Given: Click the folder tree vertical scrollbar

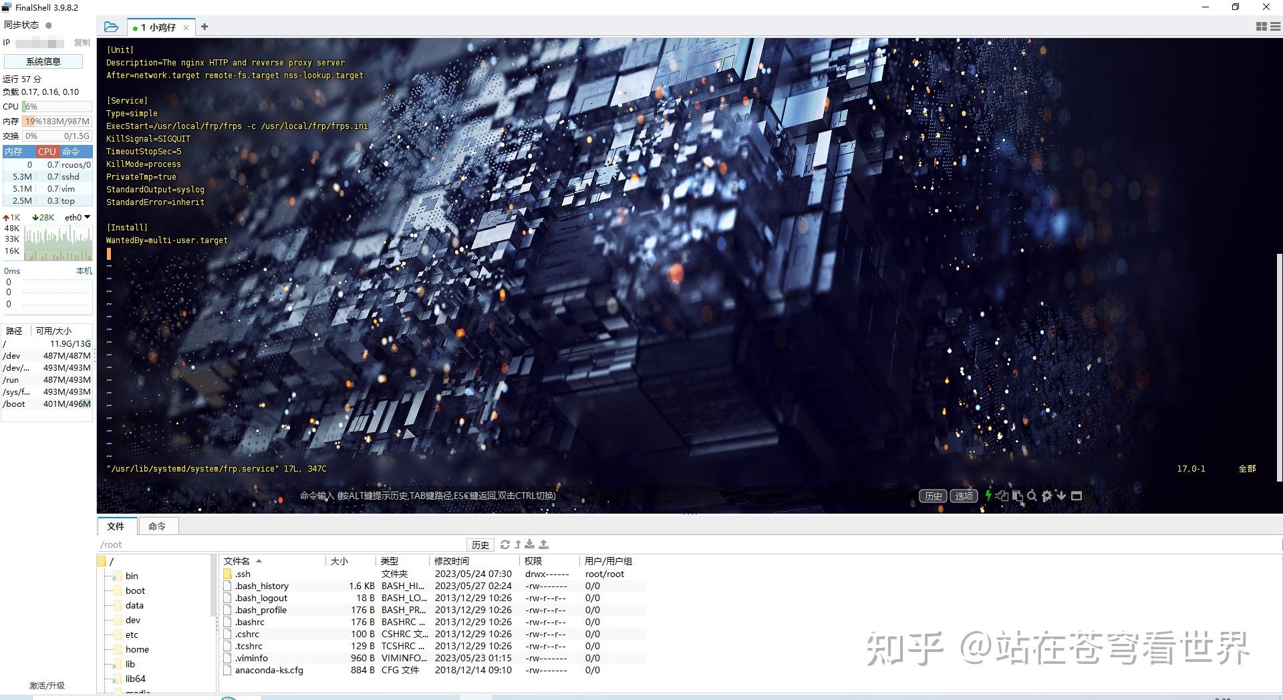Looking at the screenshot, I should pyautogui.click(x=213, y=586).
